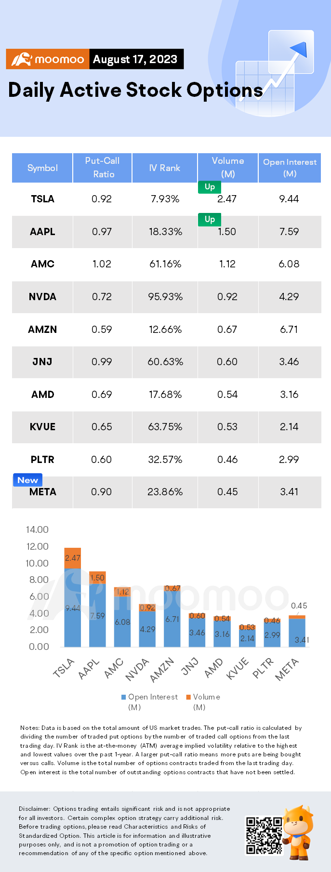
Task: Click the TSLA bar in the chart
Action: (x=73, y=597)
